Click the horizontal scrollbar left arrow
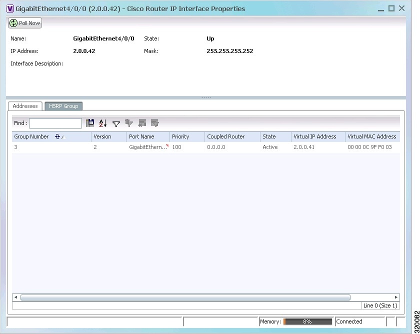This screenshot has width=420, height=334. [16, 297]
